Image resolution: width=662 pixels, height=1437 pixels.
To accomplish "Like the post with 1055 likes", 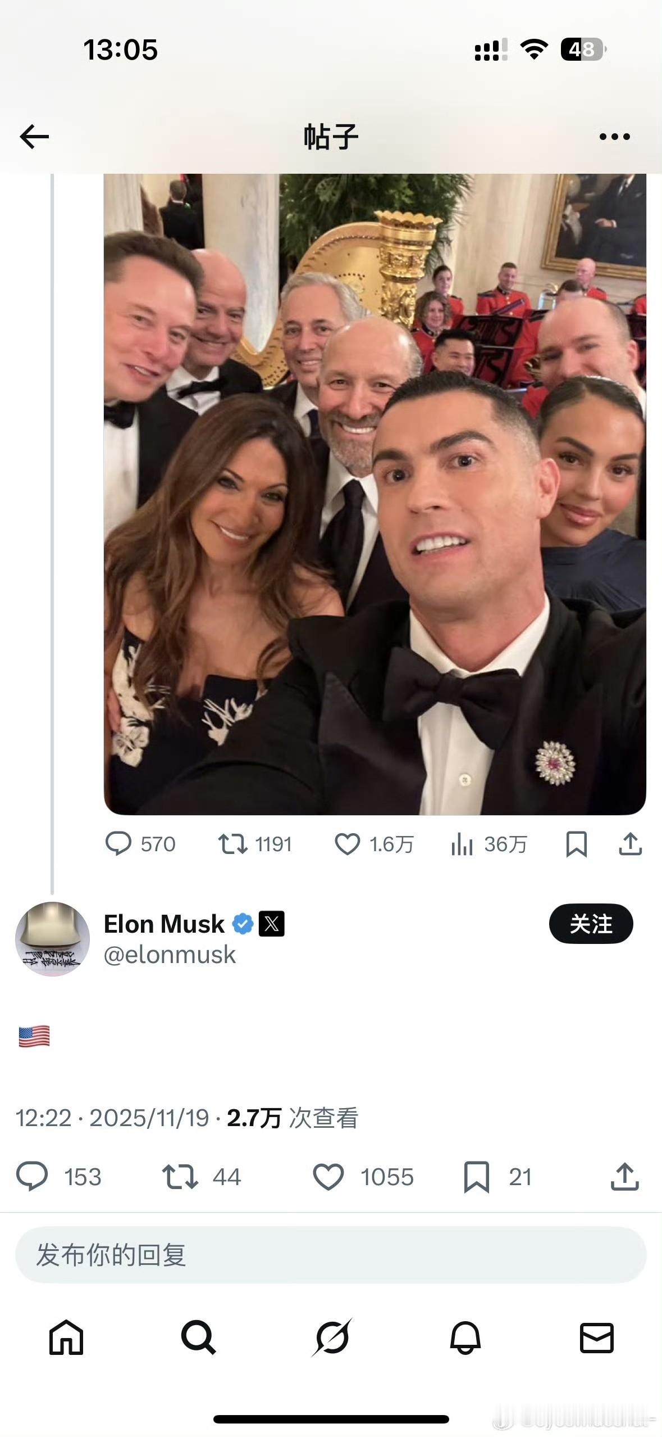I will [x=328, y=1177].
